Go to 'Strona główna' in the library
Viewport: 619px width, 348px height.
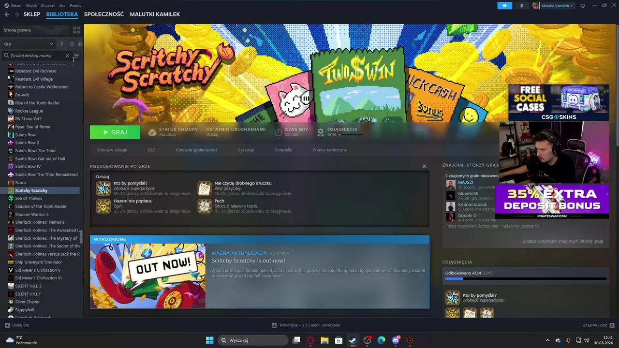(17, 30)
